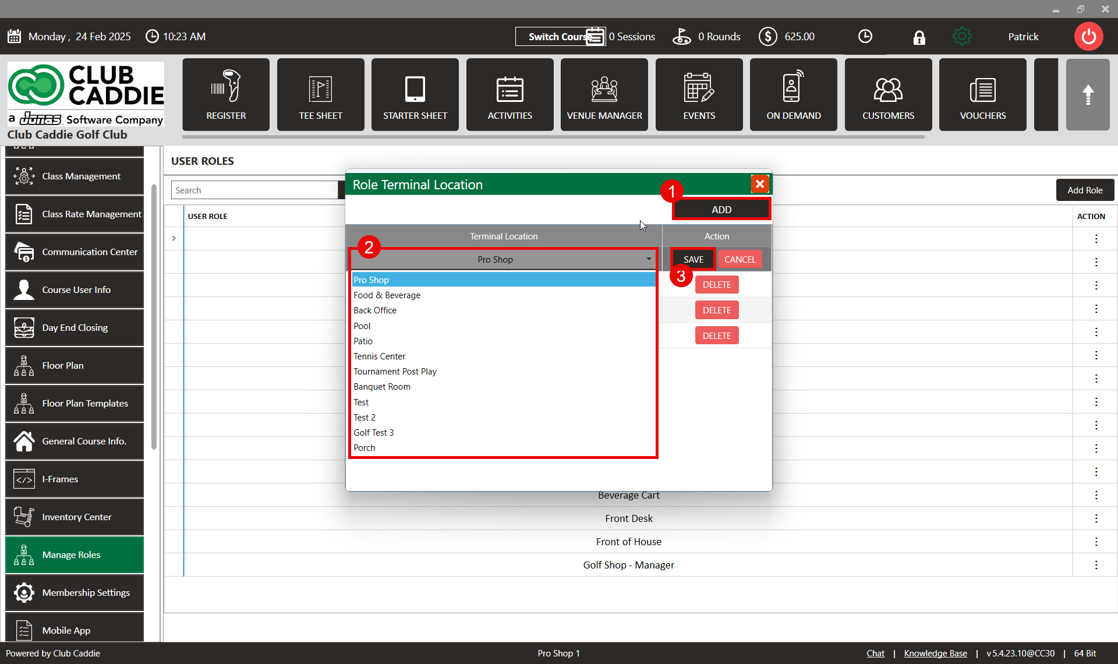
Task: Select Pool from the list
Action: coord(504,326)
